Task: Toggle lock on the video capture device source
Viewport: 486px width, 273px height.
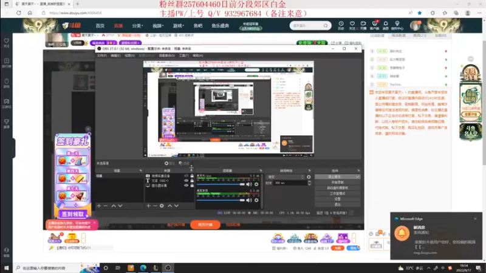Action: click(x=192, y=176)
